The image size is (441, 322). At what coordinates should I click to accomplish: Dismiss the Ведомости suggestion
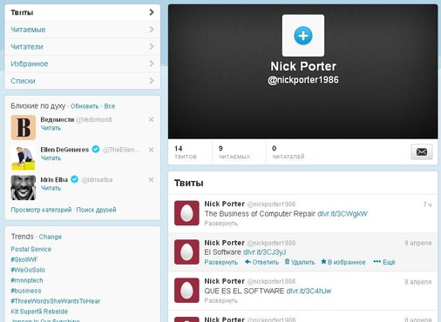click(x=151, y=119)
